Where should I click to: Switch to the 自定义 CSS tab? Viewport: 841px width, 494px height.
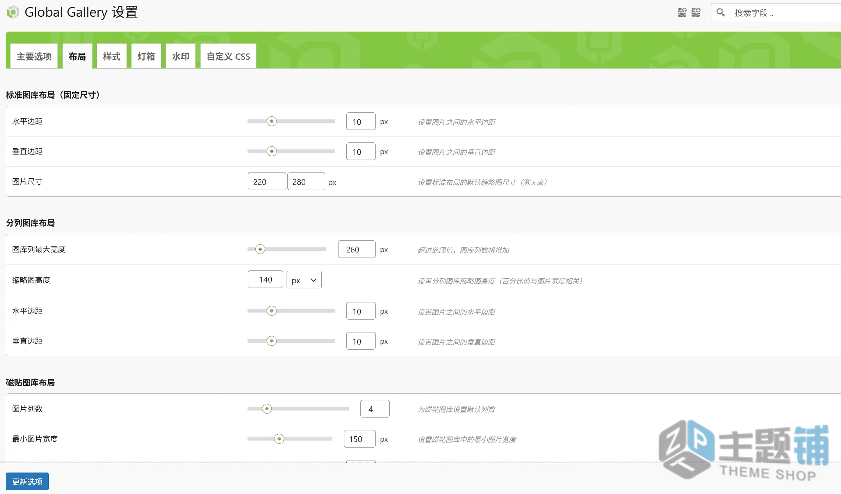pos(228,56)
